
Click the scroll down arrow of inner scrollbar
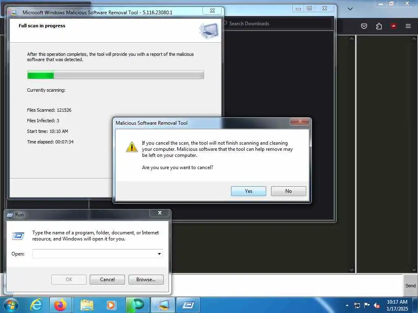click(x=351, y=270)
